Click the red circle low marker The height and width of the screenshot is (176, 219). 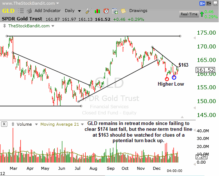pyautogui.click(x=167, y=79)
